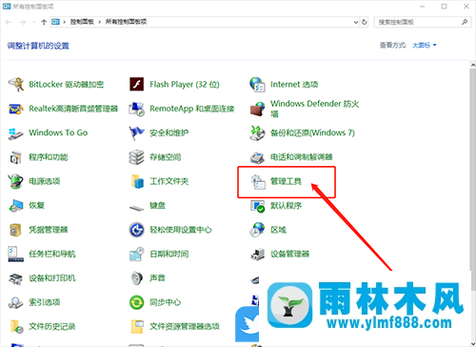Open 同步中心 text link
The width and height of the screenshot is (476, 347).
[x=166, y=302]
